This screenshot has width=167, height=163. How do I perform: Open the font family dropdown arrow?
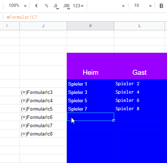(123, 6)
